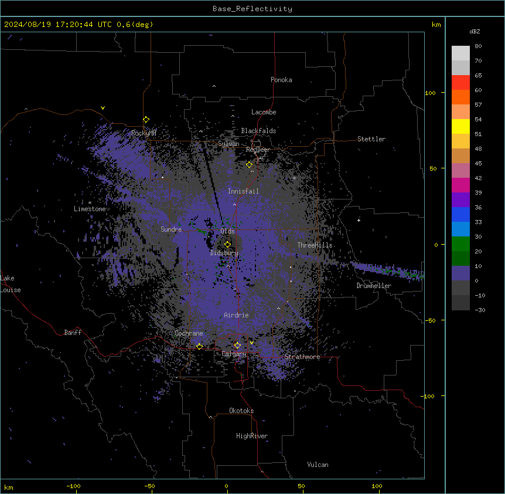Click the purple 39 dBZ legend swatch
Screen dimensions: 505x494
click(x=460, y=199)
